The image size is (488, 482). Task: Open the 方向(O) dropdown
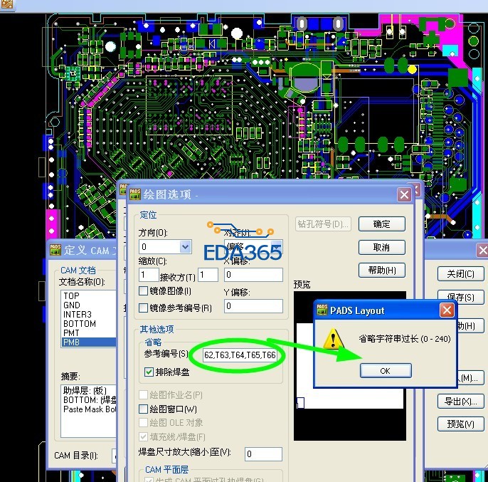click(x=185, y=247)
